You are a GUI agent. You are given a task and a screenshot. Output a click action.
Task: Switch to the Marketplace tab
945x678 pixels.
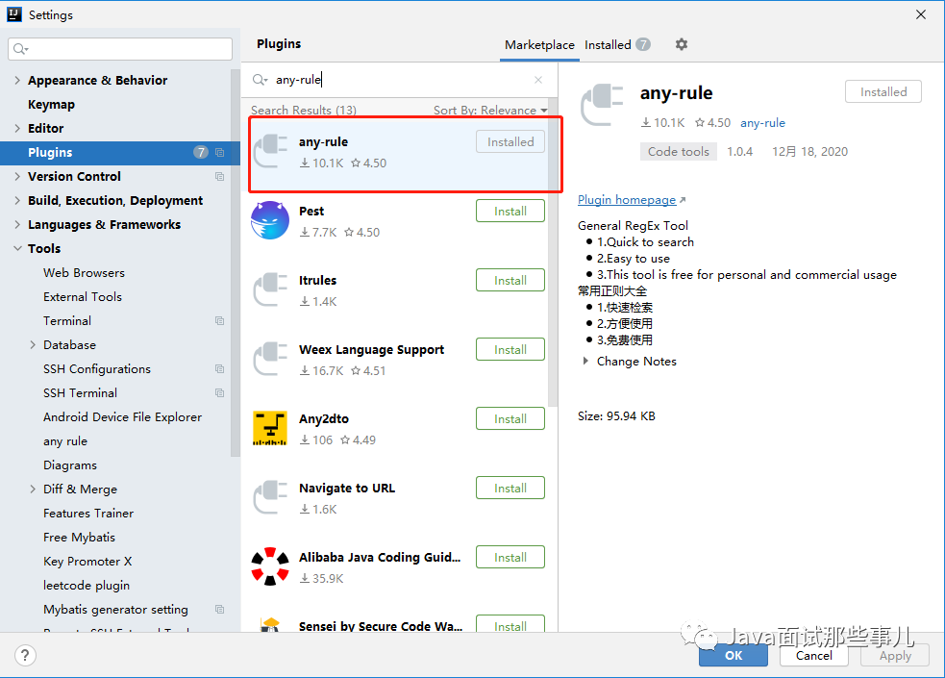pos(539,44)
